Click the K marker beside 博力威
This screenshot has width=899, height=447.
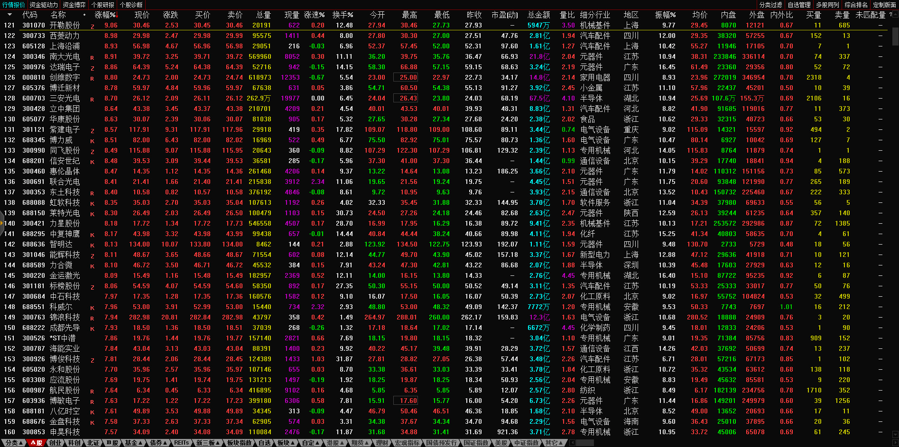(92, 141)
